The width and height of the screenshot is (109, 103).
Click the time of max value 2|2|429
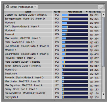click(94, 74)
